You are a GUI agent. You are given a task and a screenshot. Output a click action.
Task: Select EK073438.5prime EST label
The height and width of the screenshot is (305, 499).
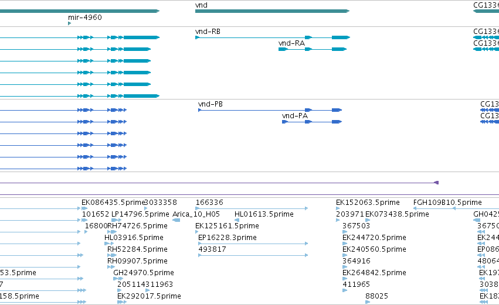(x=397, y=214)
